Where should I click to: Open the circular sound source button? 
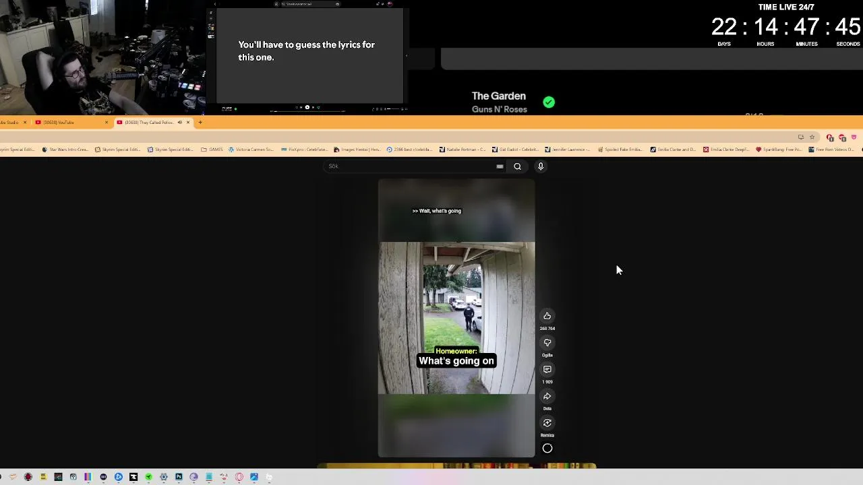click(x=547, y=449)
